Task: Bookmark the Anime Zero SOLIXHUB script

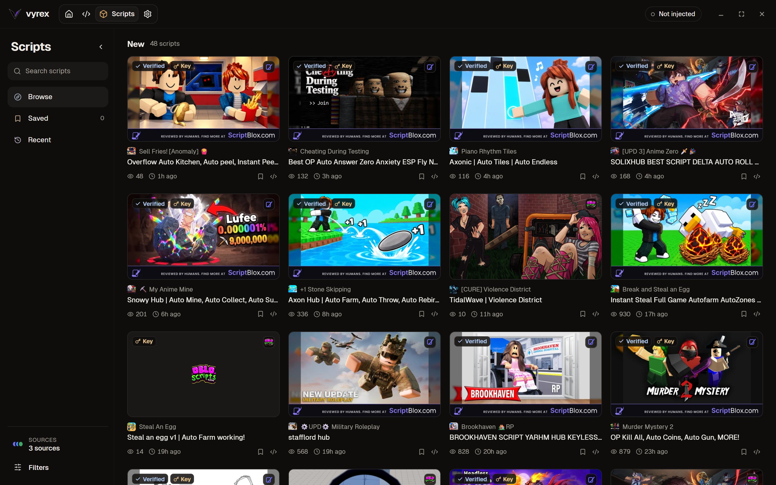Action: coord(744,176)
